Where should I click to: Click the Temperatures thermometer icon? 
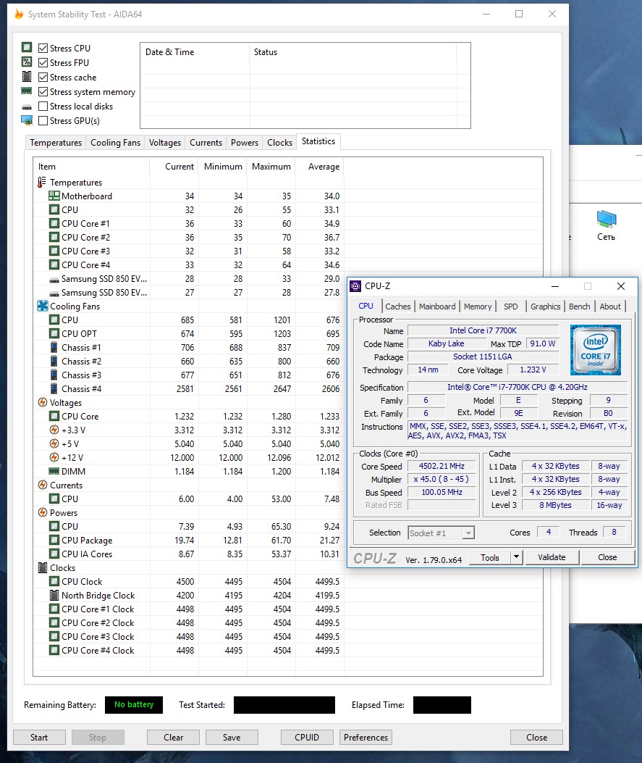(42, 182)
